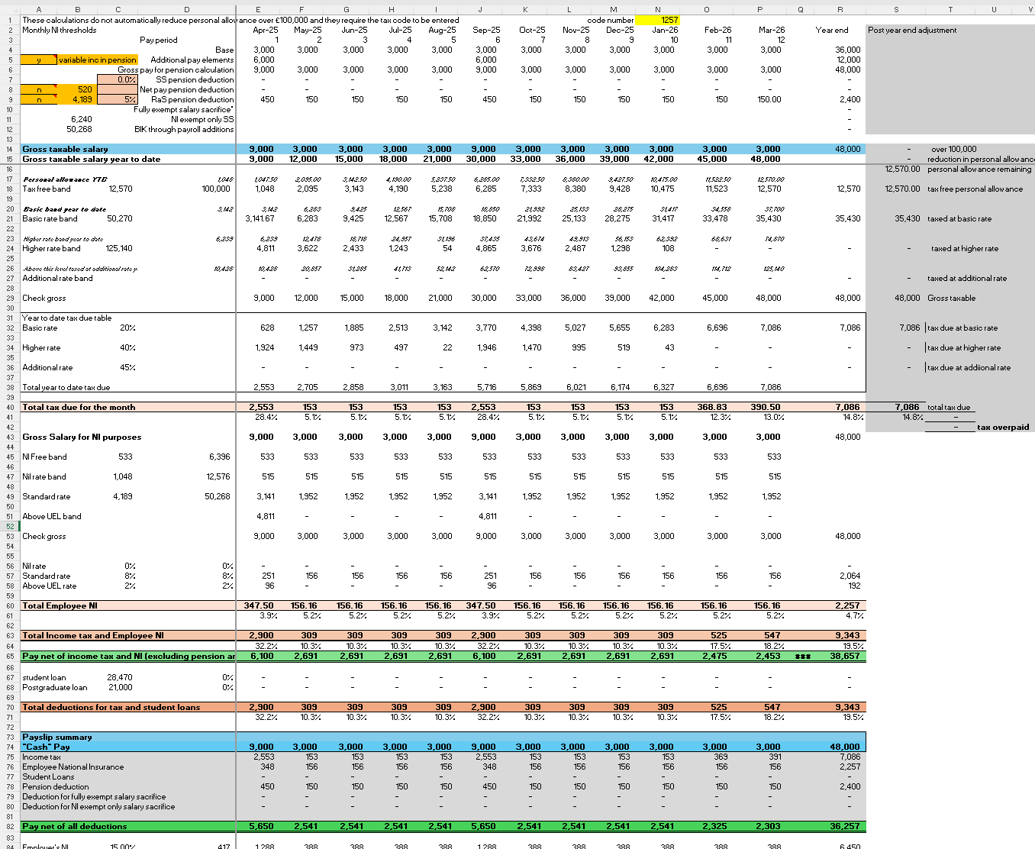This screenshot has width=1035, height=849.
Task: Select column header J
Action: click(x=480, y=9)
